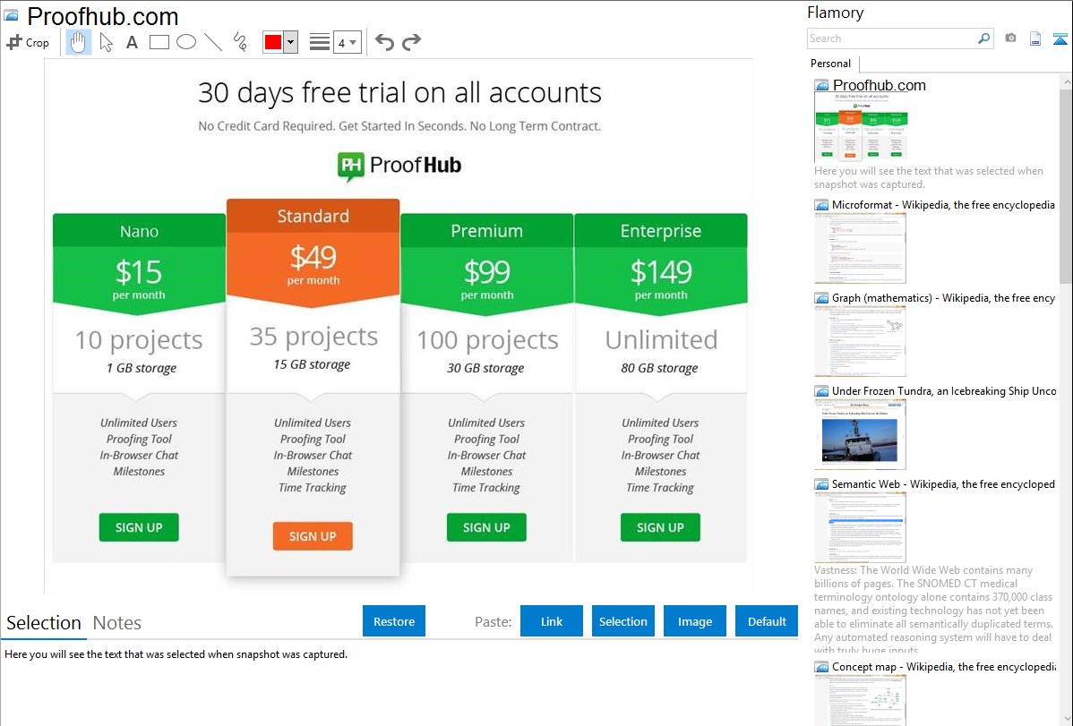Click the Paste Link button

point(552,621)
